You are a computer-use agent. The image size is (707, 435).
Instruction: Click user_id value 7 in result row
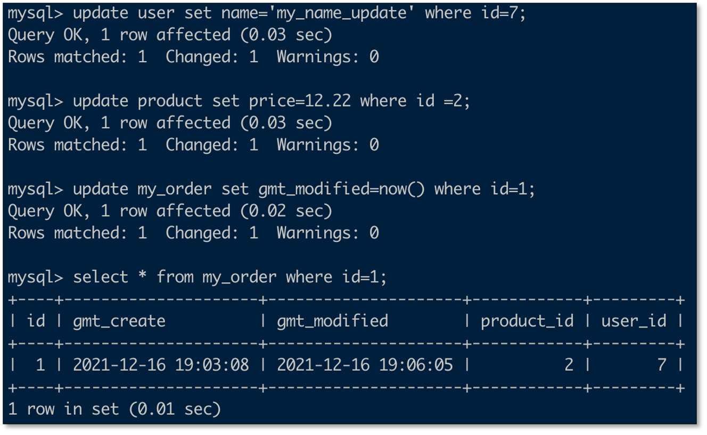pyautogui.click(x=661, y=365)
